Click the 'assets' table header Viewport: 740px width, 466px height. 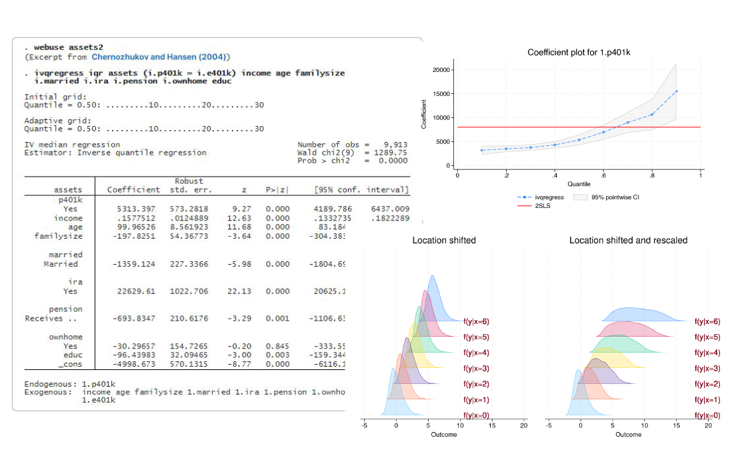pyautogui.click(x=68, y=190)
